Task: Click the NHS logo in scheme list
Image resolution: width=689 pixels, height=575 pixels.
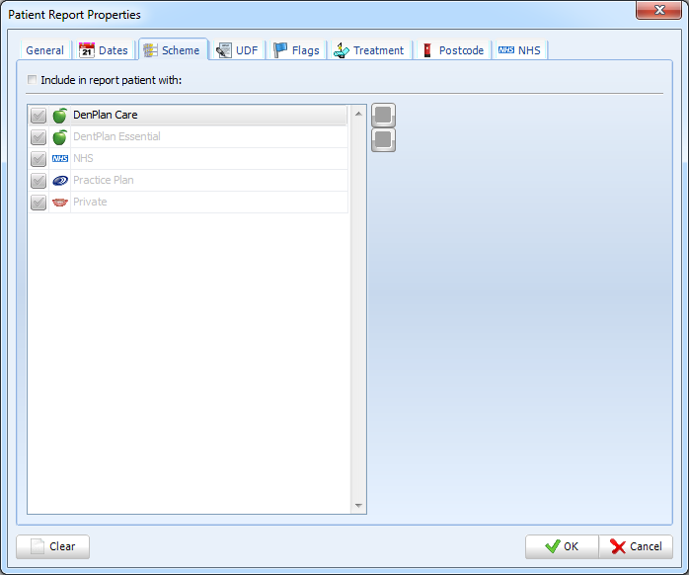Action: point(60,158)
